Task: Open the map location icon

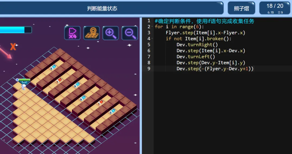Action: (x=91, y=33)
